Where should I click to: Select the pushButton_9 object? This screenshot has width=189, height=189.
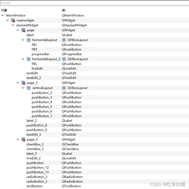click(x=37, y=130)
